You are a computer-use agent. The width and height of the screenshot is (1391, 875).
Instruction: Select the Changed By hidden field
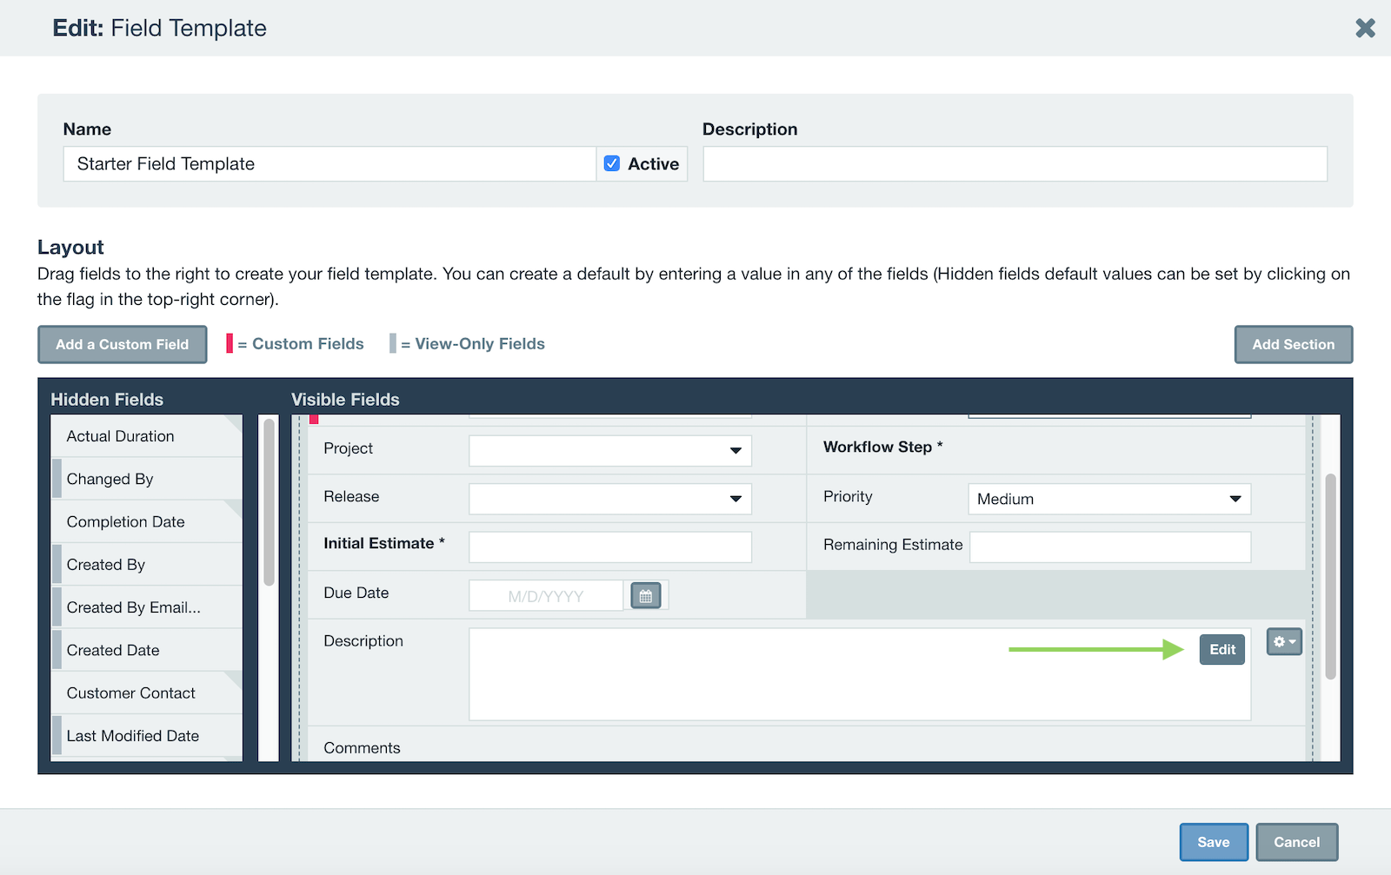(147, 479)
